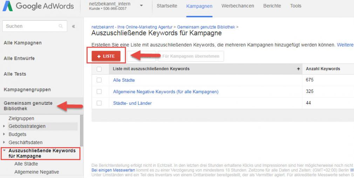Open Allgemeine Negative Keywords (für alle Kampagnen) link

point(166,91)
